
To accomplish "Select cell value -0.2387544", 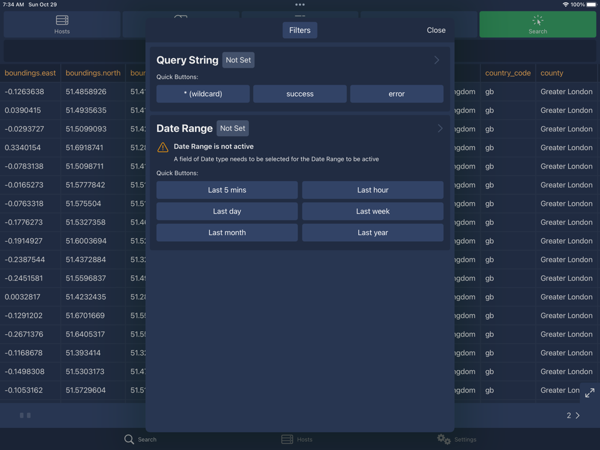I will point(25,259).
